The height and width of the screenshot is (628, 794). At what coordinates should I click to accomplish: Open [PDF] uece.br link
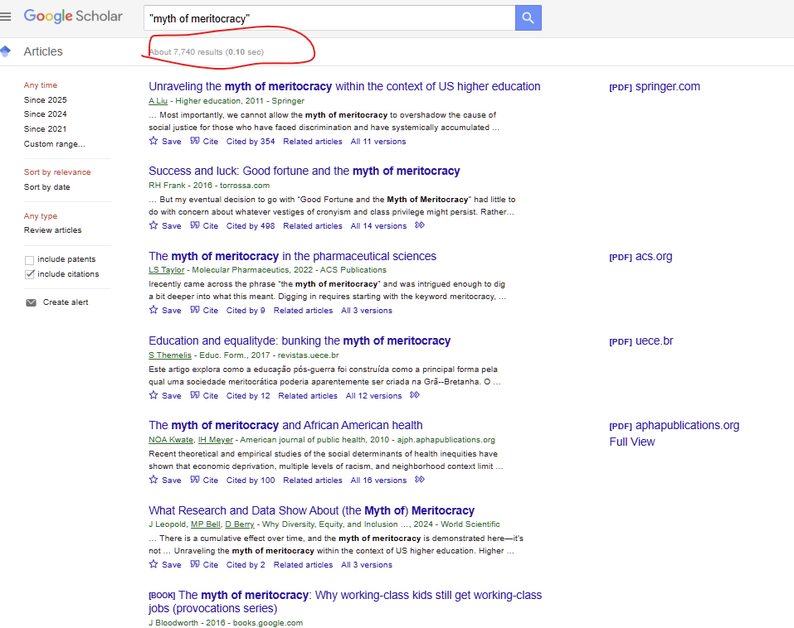click(641, 341)
